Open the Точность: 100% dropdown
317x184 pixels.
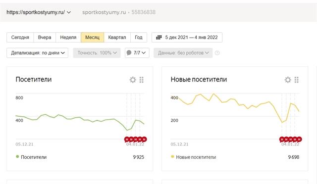(x=97, y=53)
